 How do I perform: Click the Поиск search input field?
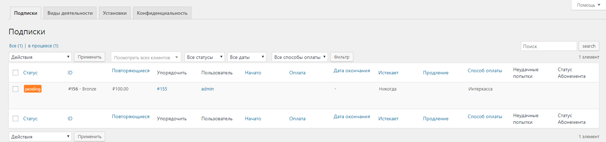(549, 46)
